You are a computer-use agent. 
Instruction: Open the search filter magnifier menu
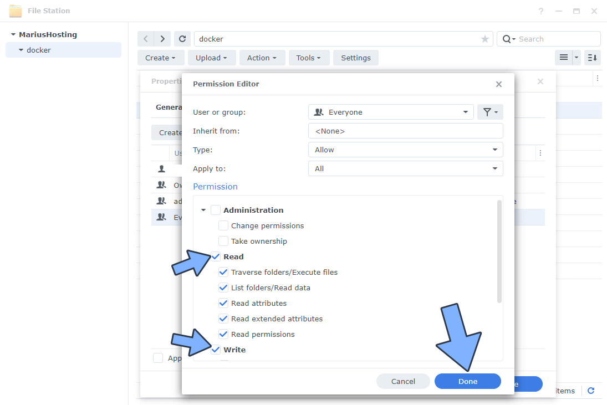[508, 39]
